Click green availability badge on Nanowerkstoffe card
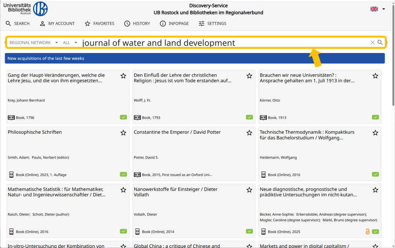The image size is (395, 248). click(x=249, y=231)
